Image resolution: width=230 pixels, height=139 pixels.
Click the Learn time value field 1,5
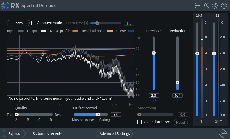pos(129,23)
